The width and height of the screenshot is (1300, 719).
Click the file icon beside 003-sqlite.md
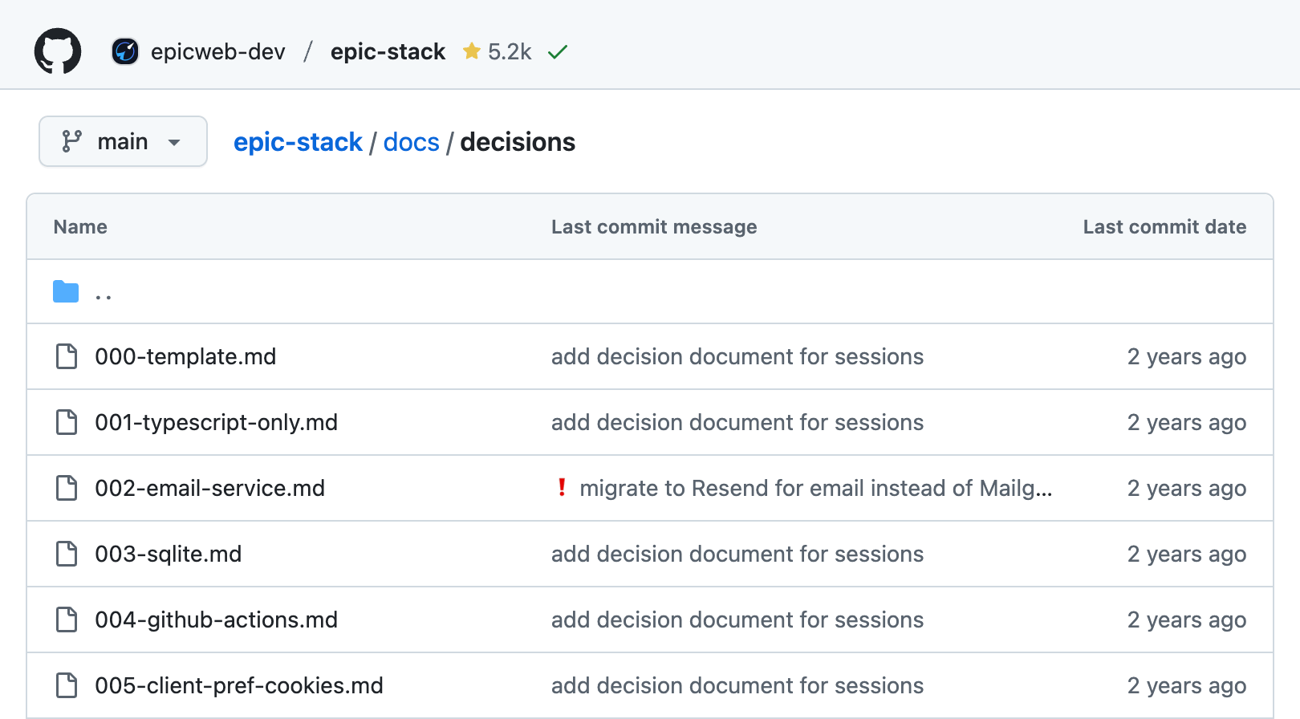click(x=67, y=554)
